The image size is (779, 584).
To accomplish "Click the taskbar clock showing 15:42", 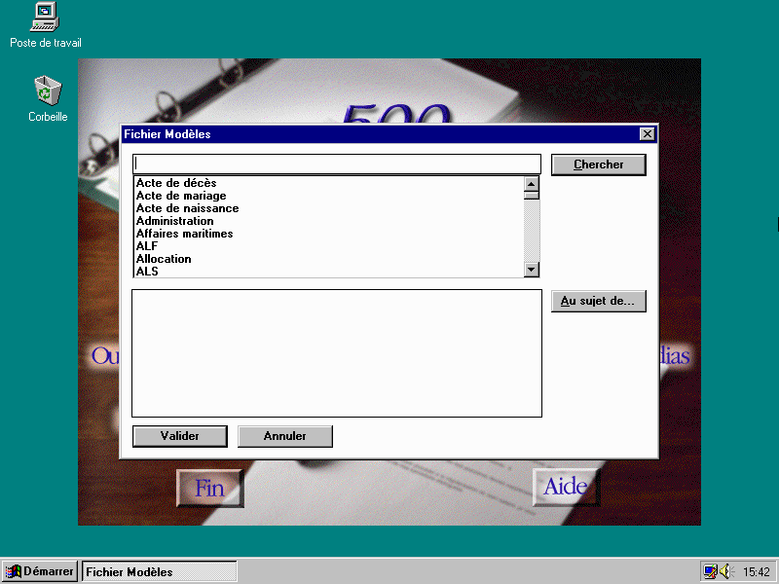I will pyautogui.click(x=757, y=572).
